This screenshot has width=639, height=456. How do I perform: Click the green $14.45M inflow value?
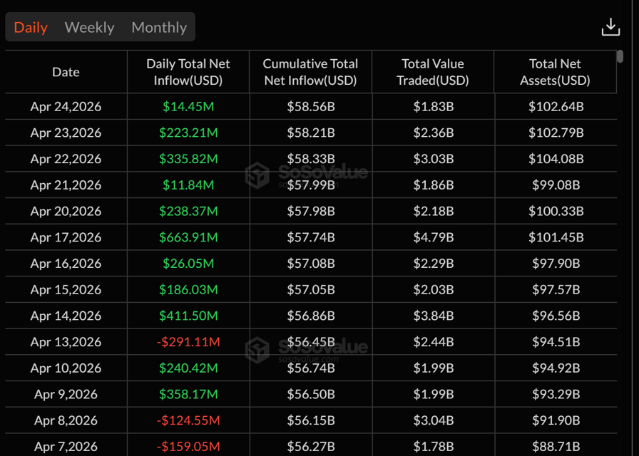tap(188, 106)
